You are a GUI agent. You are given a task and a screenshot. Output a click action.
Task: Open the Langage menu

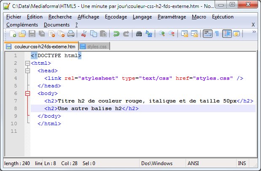[142, 17]
